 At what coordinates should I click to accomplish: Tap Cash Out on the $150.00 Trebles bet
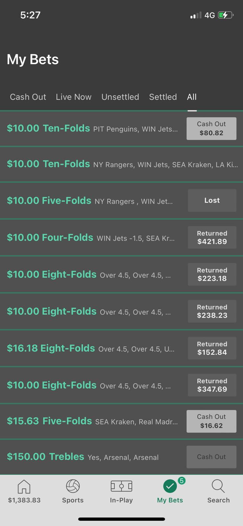[211, 457]
